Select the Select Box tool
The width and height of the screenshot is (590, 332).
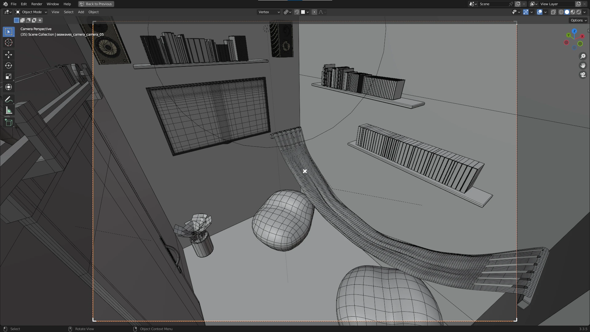point(9,32)
